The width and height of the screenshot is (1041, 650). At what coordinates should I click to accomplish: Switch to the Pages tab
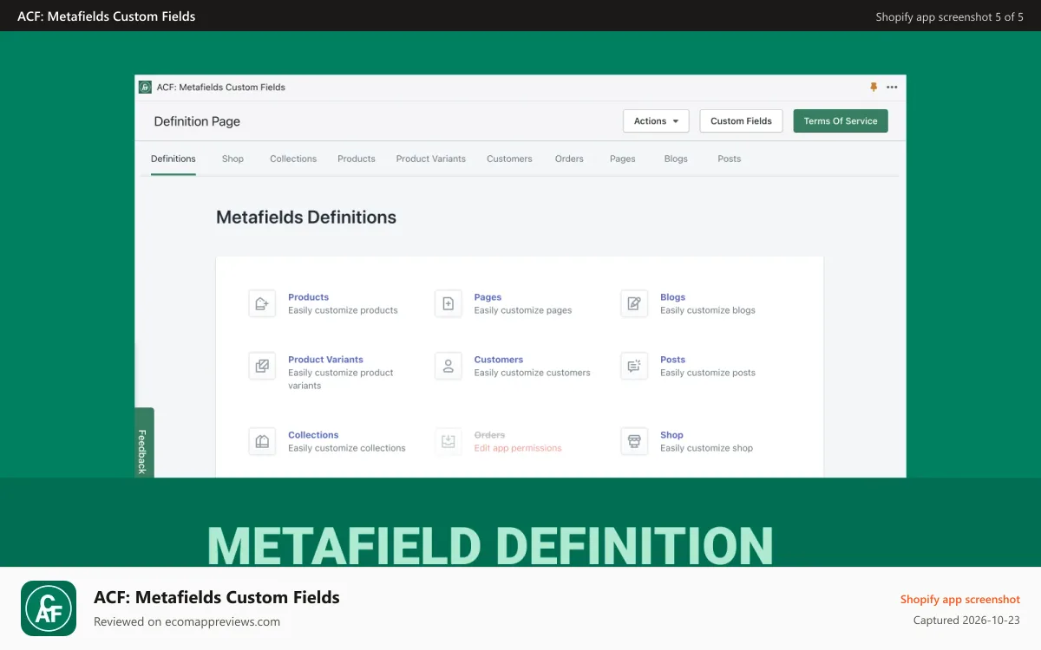pyautogui.click(x=623, y=159)
